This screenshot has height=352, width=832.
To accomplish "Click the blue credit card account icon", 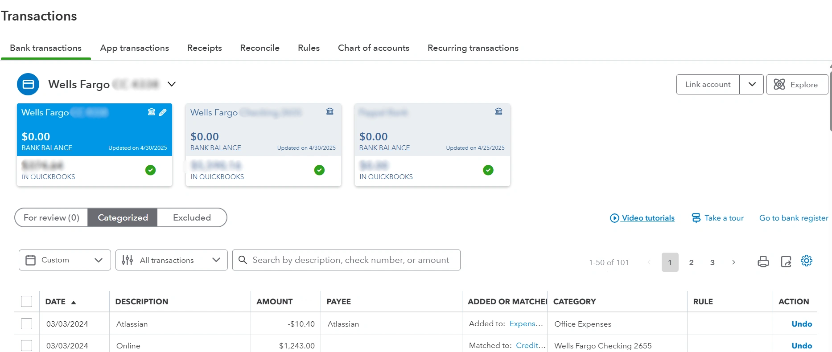I will [28, 84].
